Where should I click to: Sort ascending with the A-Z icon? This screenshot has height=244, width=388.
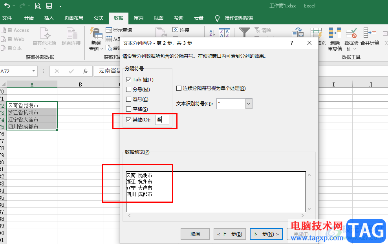(x=212, y=33)
